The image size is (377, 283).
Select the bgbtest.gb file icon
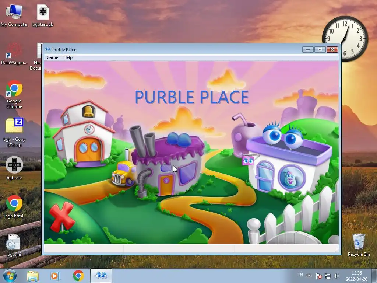point(43,15)
